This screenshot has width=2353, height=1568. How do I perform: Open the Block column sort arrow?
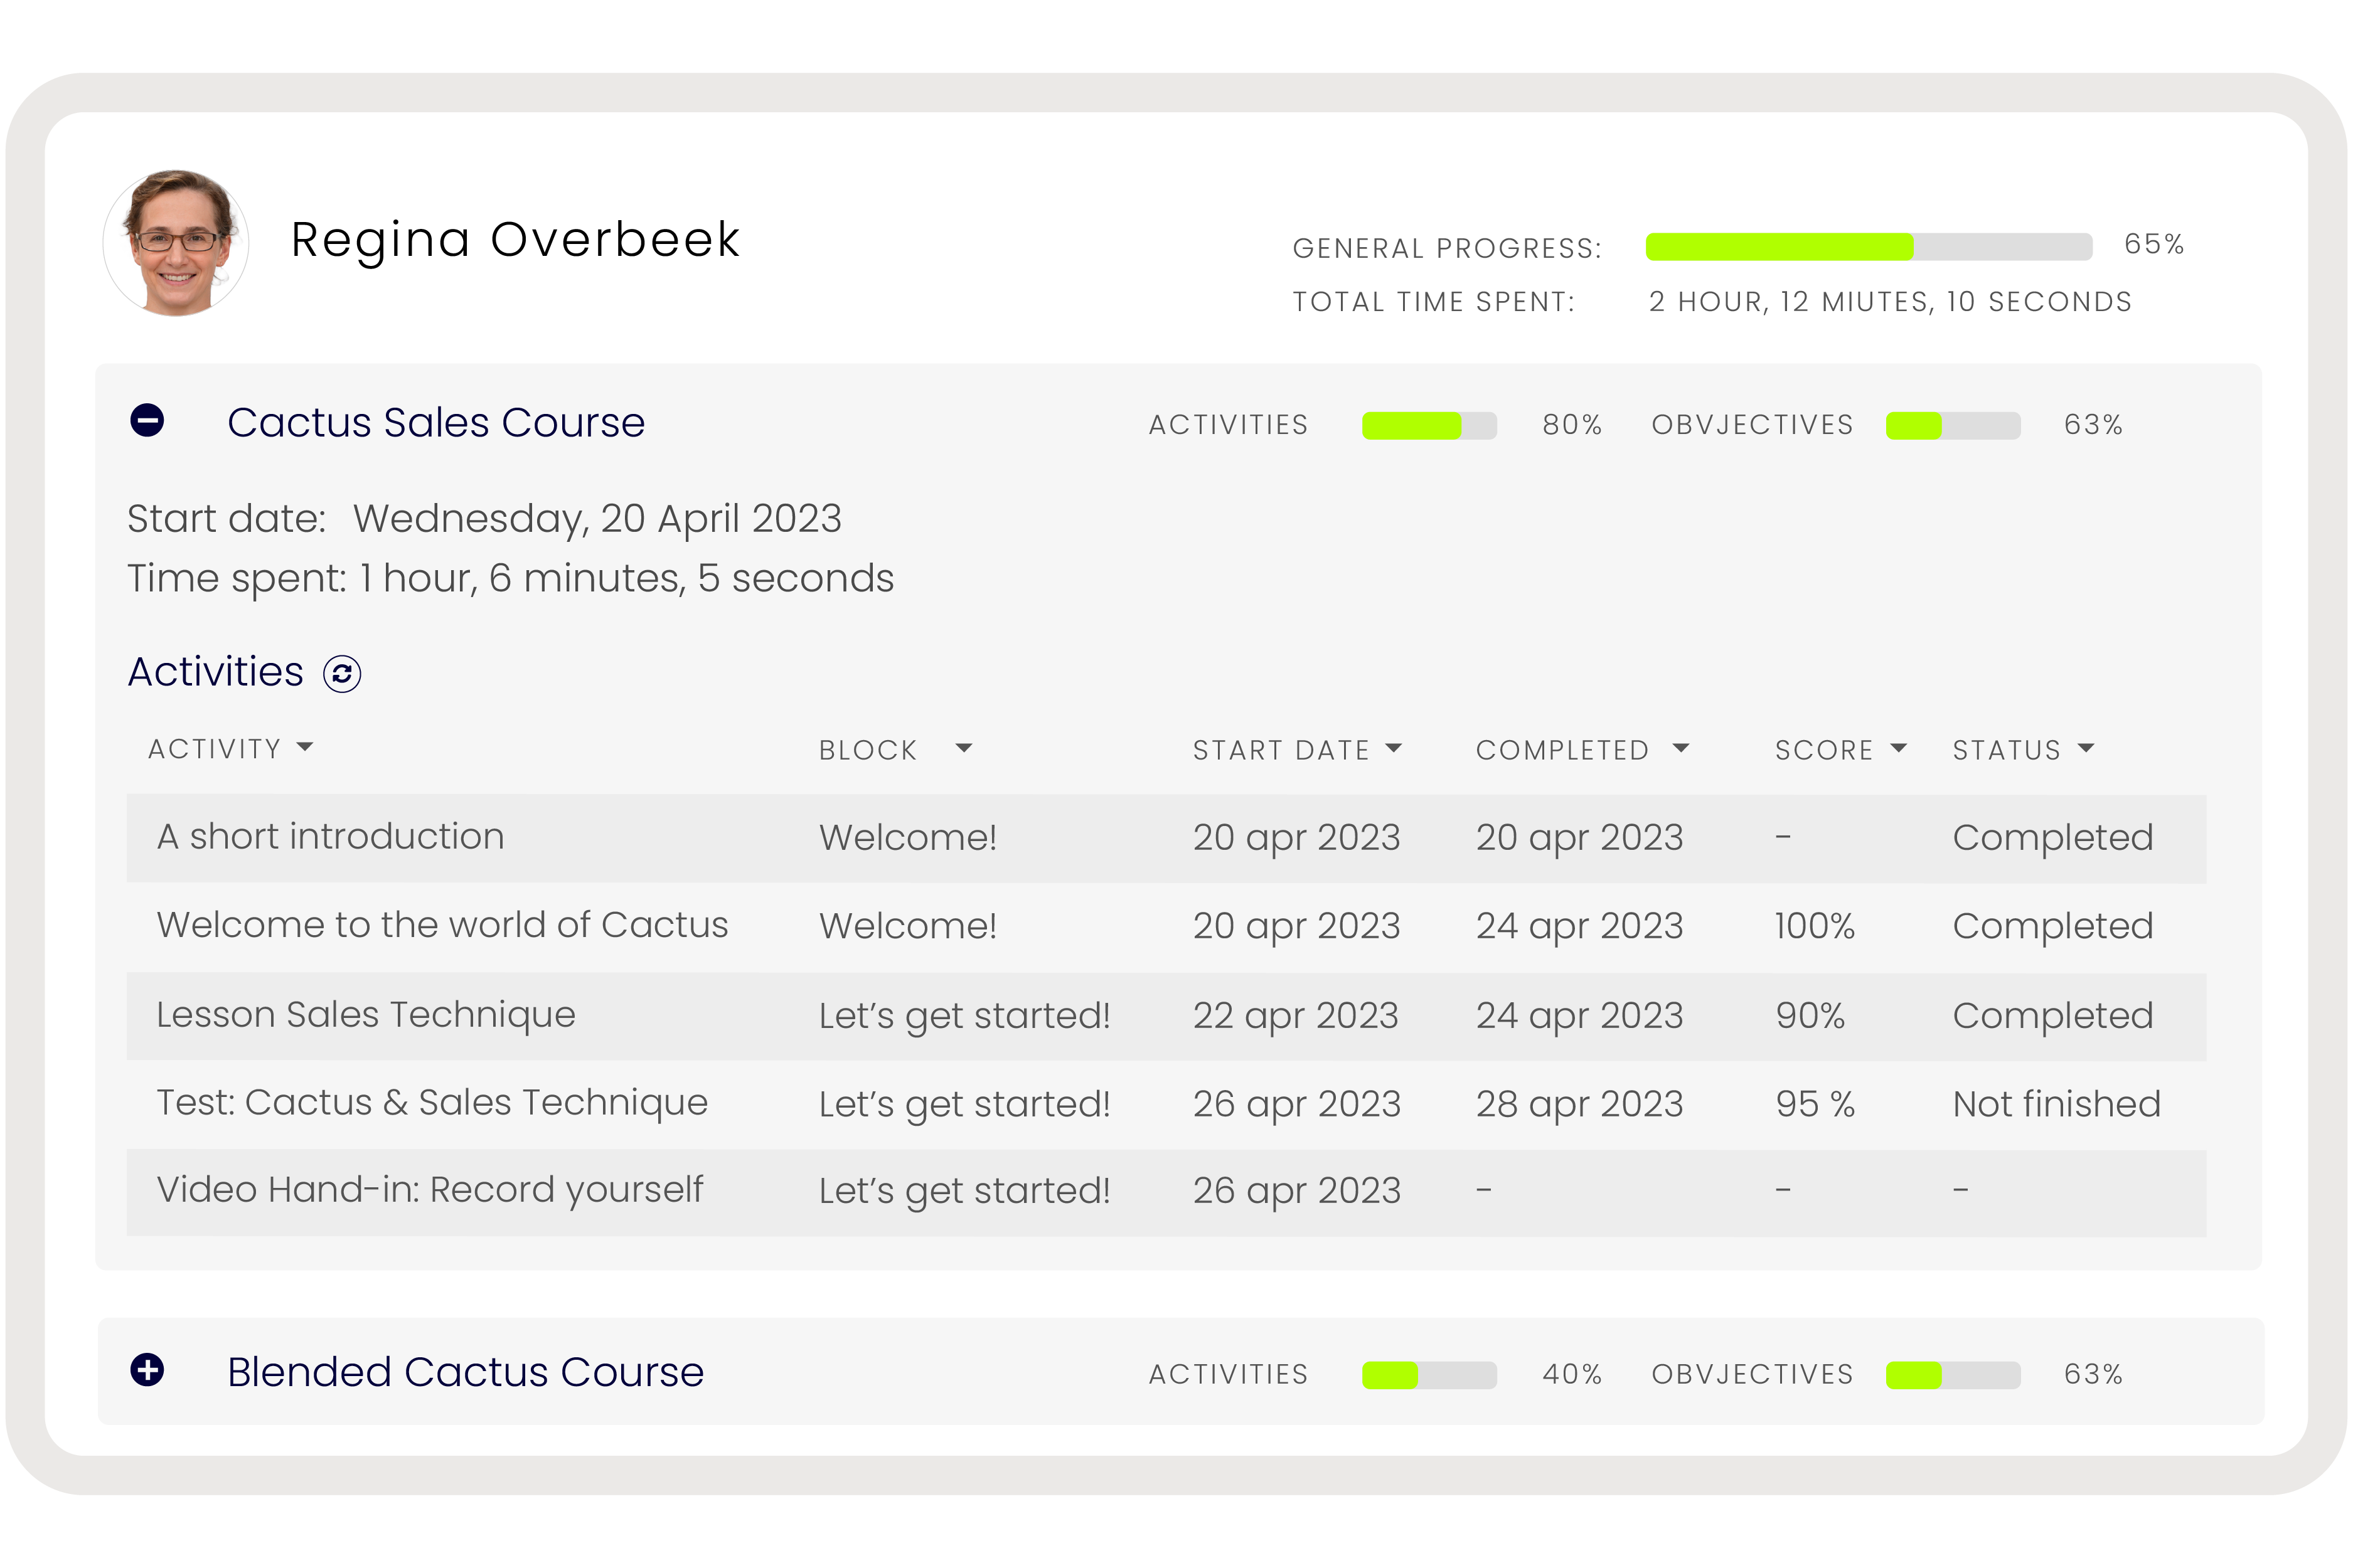963,748
